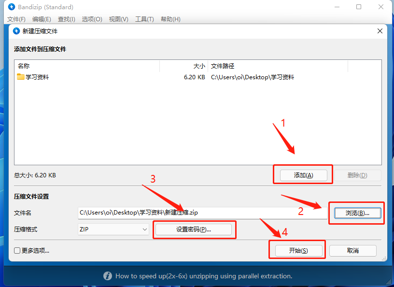Viewport: 394px width, 287px height.
Task: Open the parallel extraction speed-up link
Action: pyautogui.click(x=203, y=276)
